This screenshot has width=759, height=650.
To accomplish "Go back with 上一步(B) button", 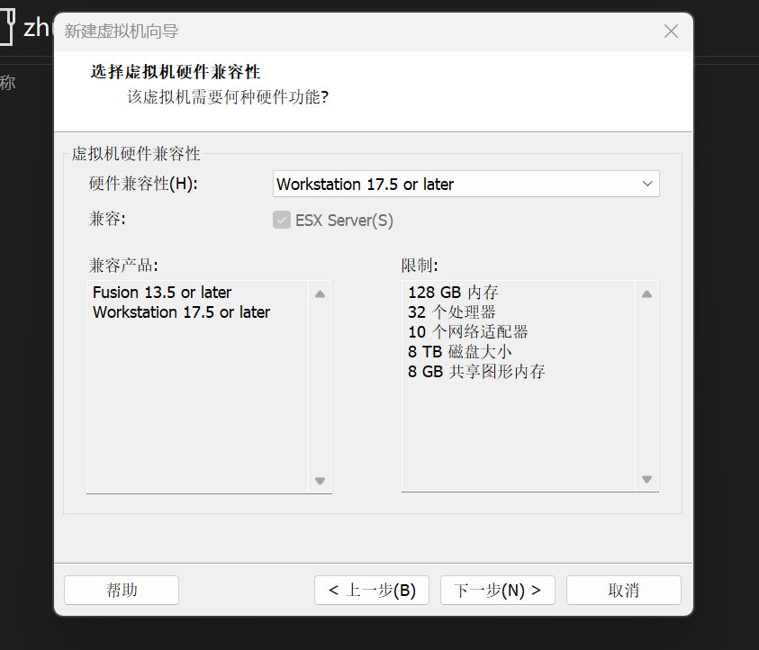I will pyautogui.click(x=372, y=590).
